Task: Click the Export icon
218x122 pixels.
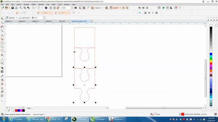Action: [x=54, y=8]
